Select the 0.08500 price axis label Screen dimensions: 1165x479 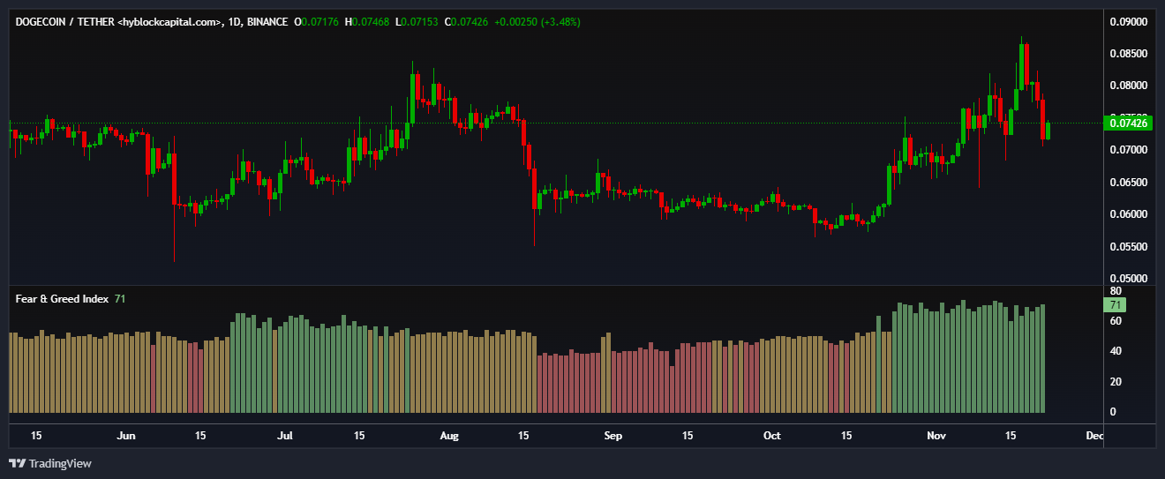[1128, 54]
